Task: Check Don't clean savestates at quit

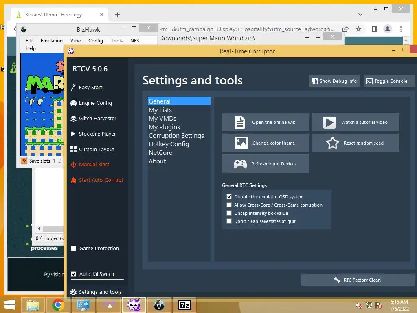Action: [x=229, y=221]
